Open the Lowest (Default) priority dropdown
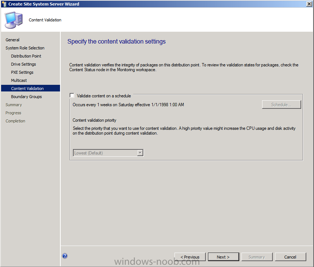This screenshot has width=314, height=267. click(108, 153)
